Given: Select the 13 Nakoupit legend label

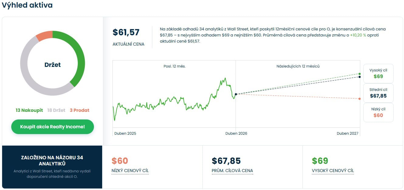Looking at the screenshot, I should click(x=29, y=110).
